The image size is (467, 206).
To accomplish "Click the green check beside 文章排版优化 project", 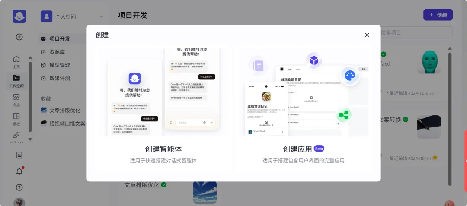I will 164,185.
